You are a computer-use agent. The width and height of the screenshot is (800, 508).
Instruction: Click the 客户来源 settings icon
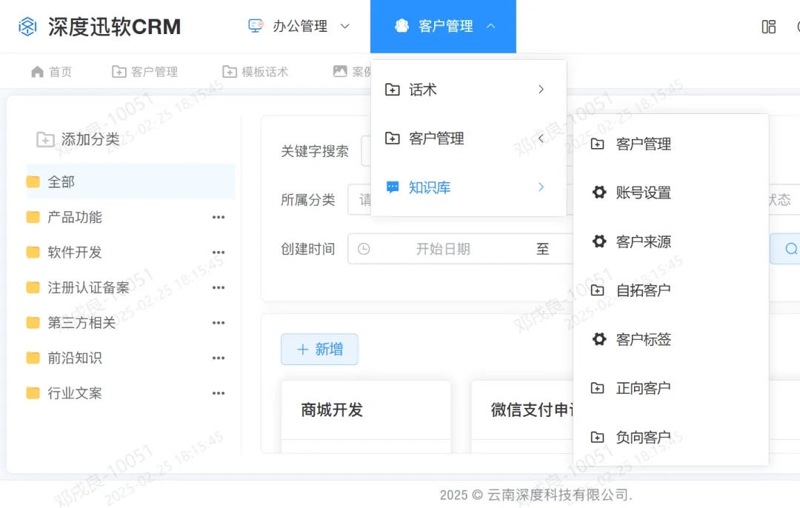point(599,241)
